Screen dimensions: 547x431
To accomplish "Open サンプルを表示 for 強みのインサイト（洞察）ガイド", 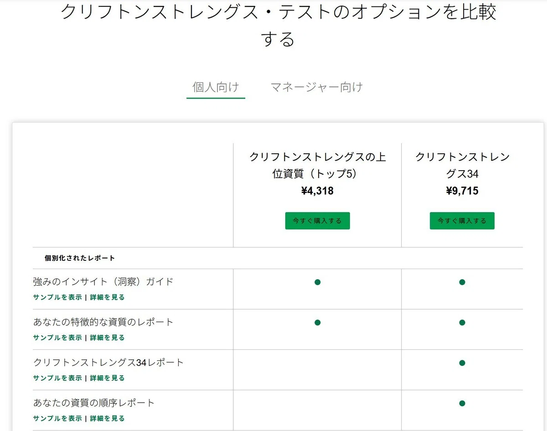I will click(57, 297).
